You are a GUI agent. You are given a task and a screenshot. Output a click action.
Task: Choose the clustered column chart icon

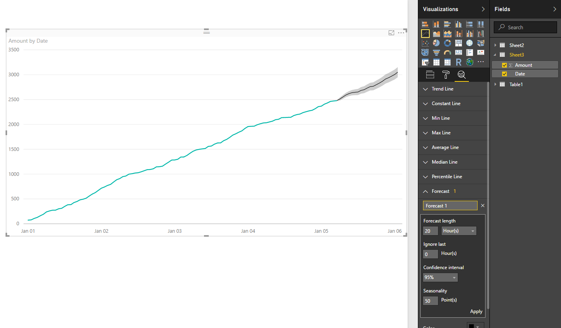point(459,24)
